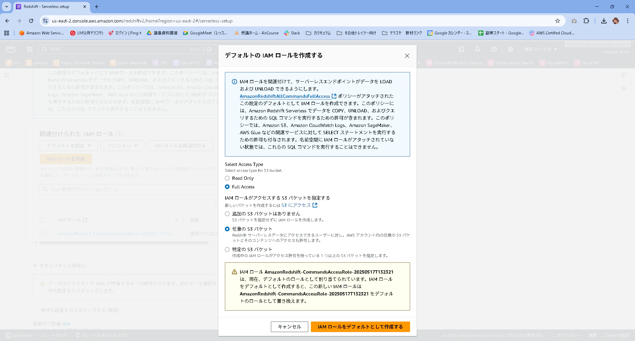Choose 特定の S3 バケット option
635x341 pixels.
click(227, 249)
